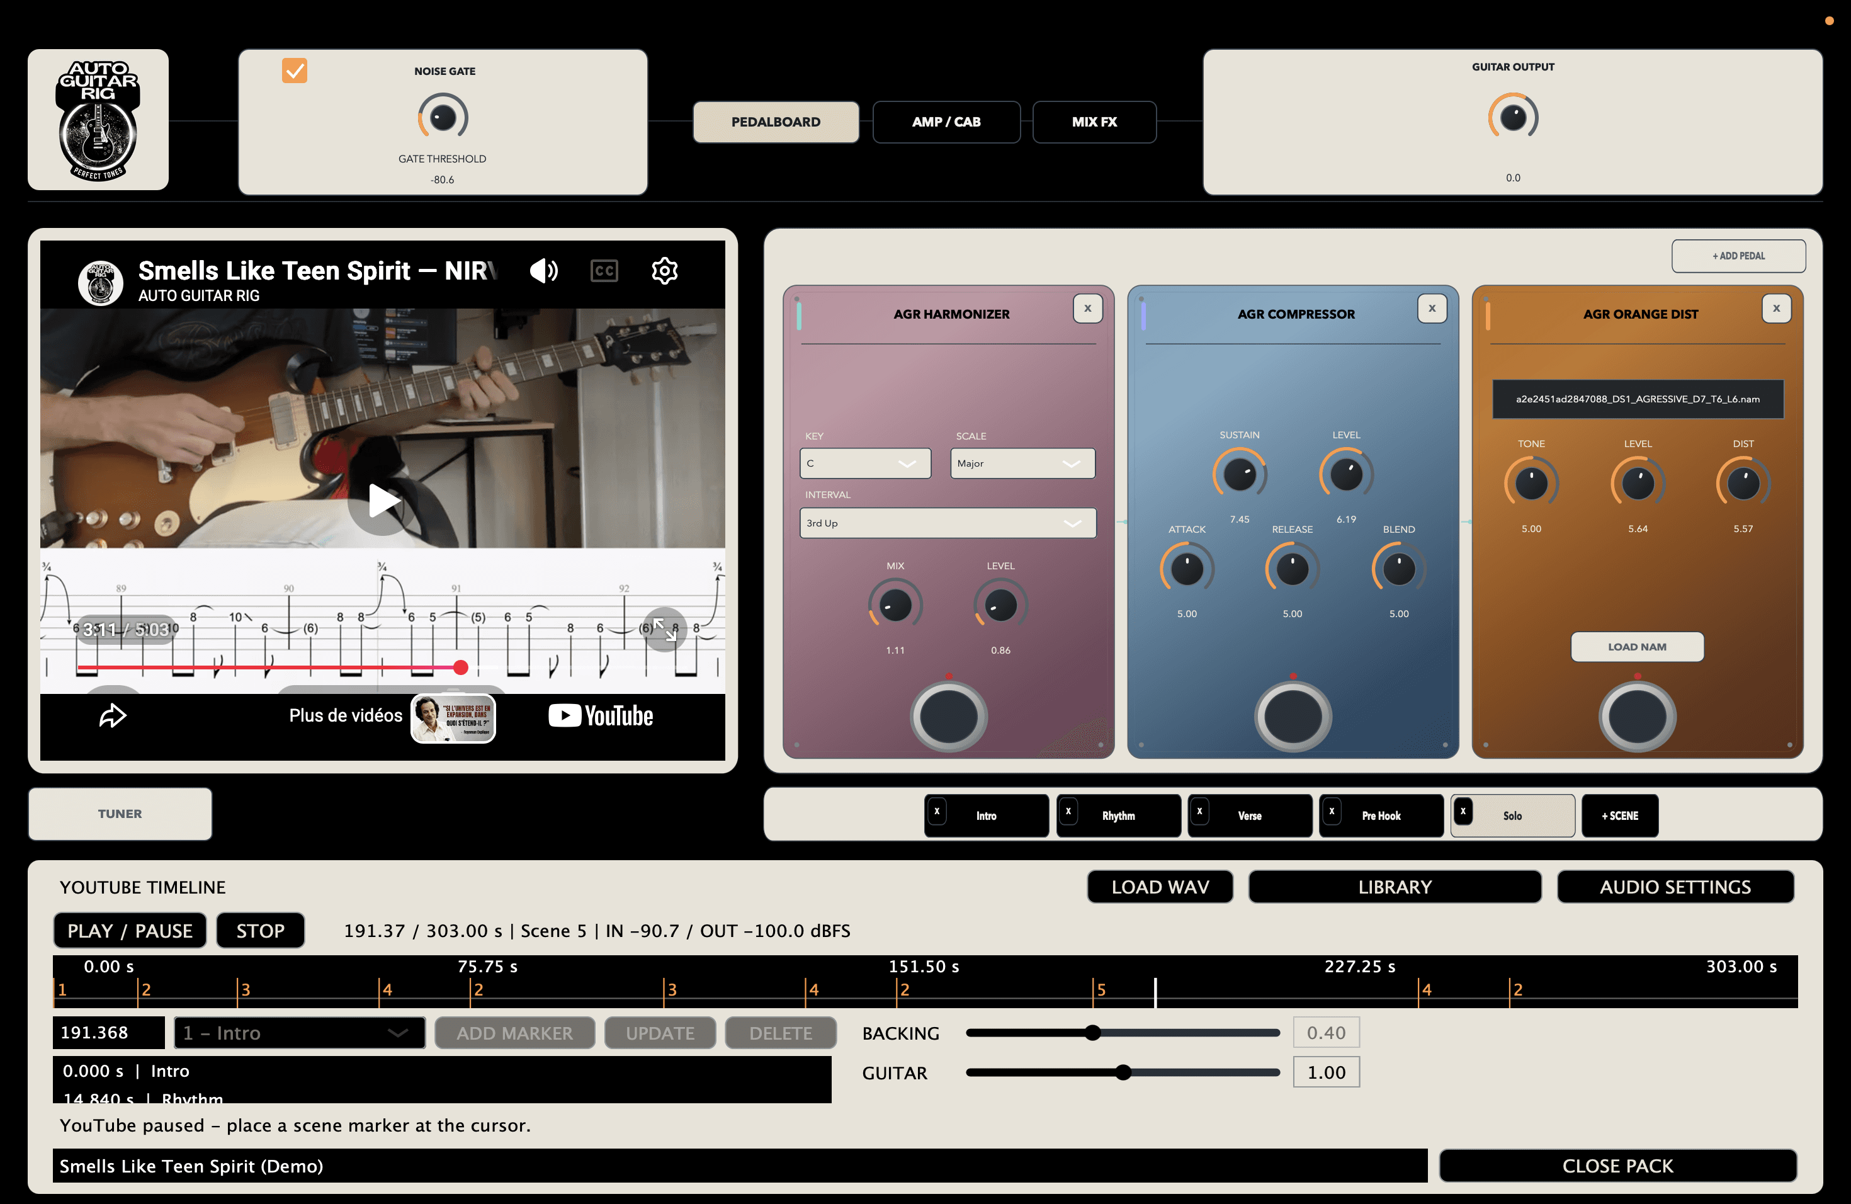
Task: Click the marker time field 191.368
Action: coord(109,1033)
